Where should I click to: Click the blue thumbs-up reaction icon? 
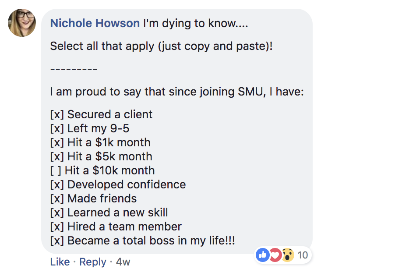coord(262,255)
